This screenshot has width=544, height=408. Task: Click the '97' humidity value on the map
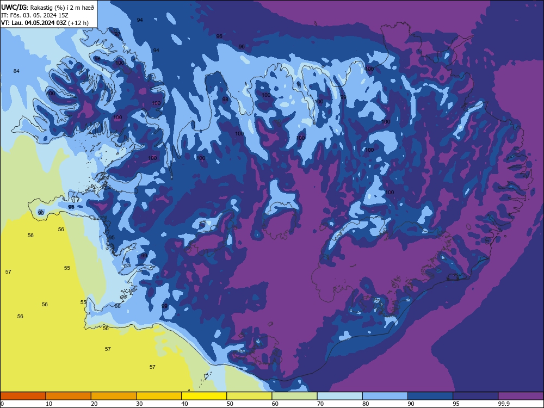tap(118, 34)
